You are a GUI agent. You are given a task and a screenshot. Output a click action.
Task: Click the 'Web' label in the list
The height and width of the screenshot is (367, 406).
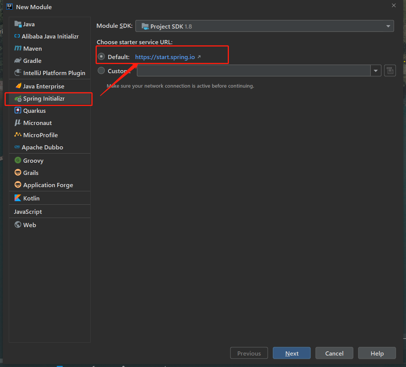[x=30, y=225]
